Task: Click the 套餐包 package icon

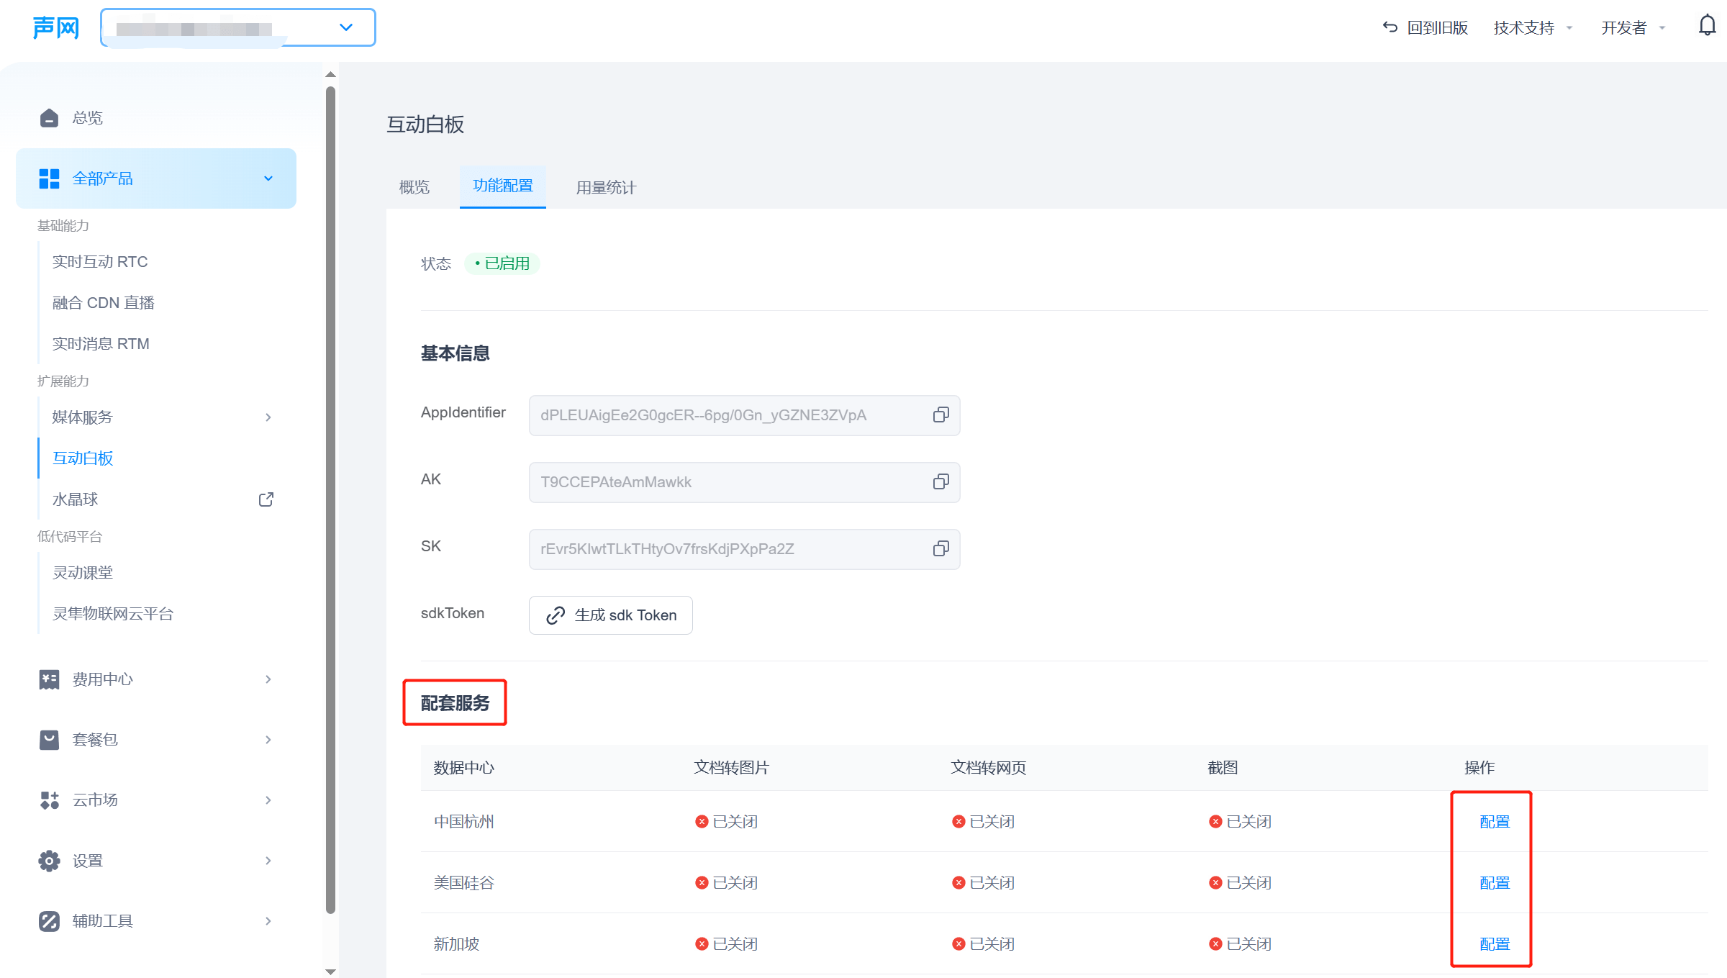Action: (49, 740)
